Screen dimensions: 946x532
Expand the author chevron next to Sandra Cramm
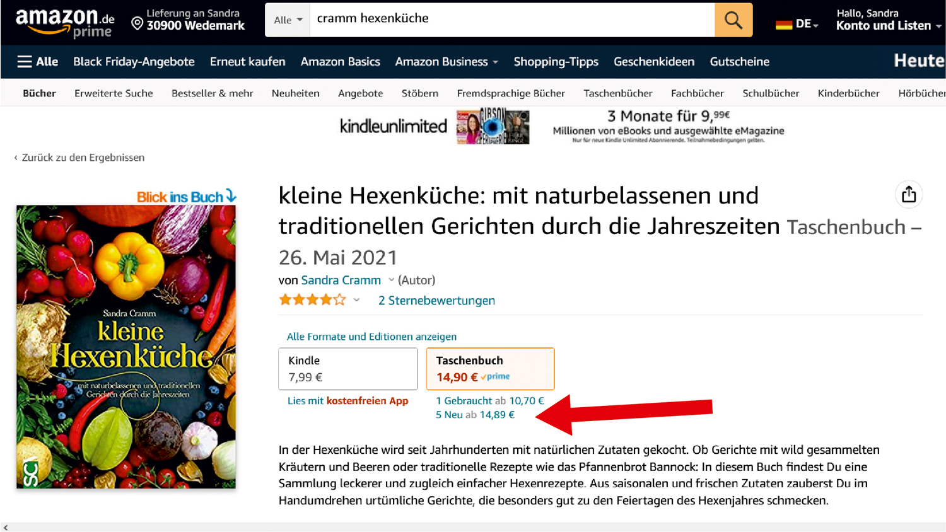(x=391, y=280)
